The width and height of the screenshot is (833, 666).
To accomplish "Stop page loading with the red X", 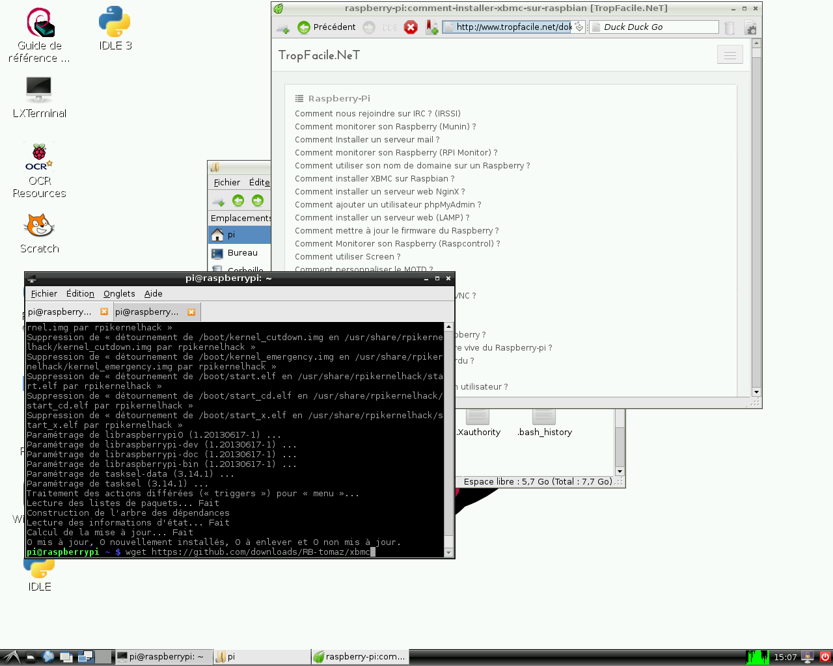I will pos(411,27).
